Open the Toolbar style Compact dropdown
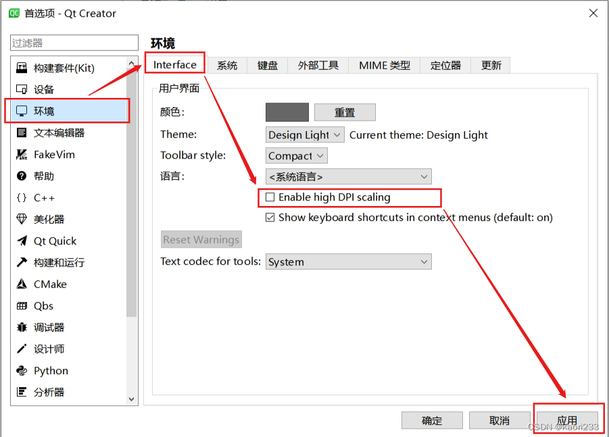The width and height of the screenshot is (609, 437). [296, 155]
